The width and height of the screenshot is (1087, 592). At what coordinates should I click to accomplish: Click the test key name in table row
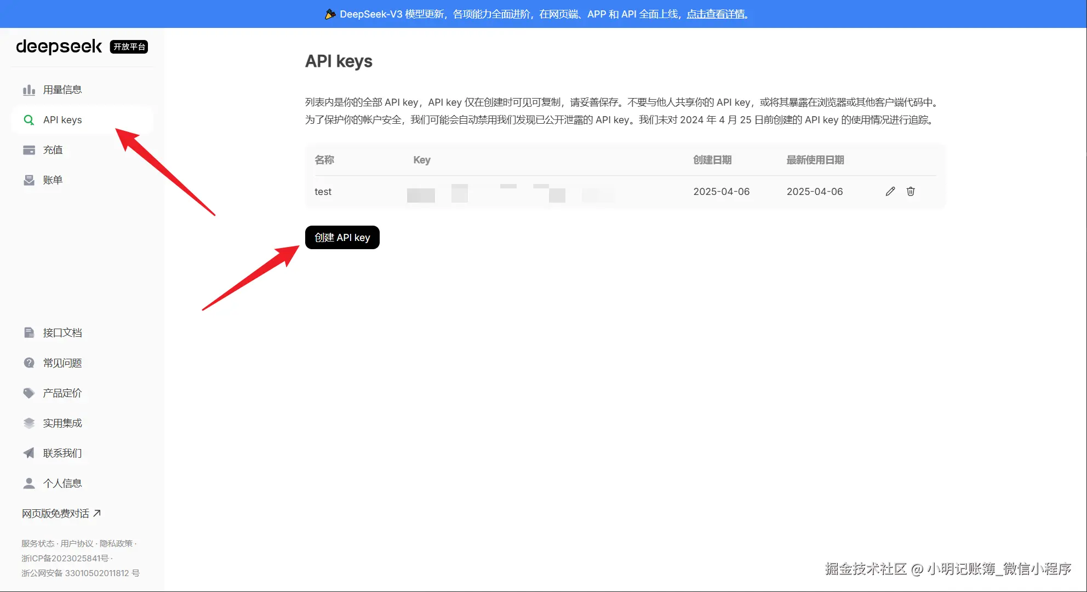coord(323,192)
